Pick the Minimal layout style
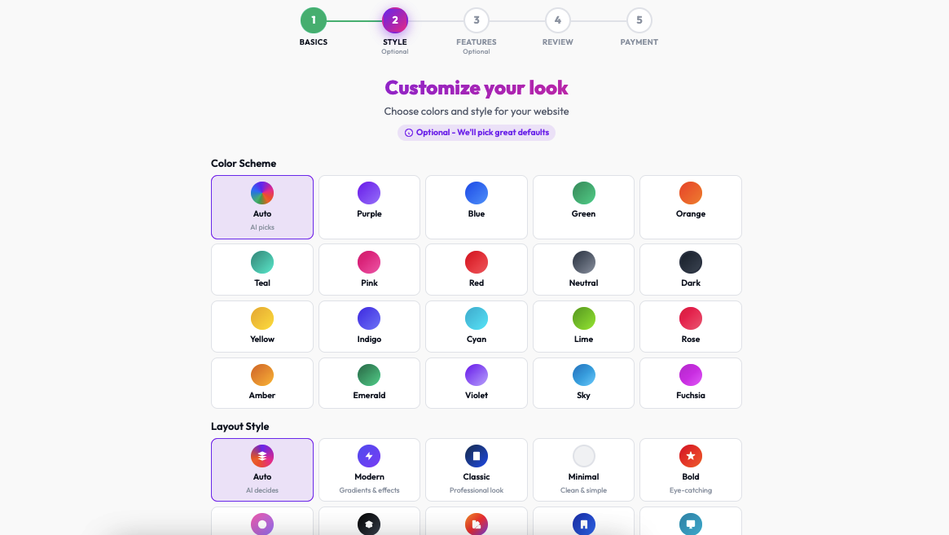949x535 pixels. (x=583, y=470)
